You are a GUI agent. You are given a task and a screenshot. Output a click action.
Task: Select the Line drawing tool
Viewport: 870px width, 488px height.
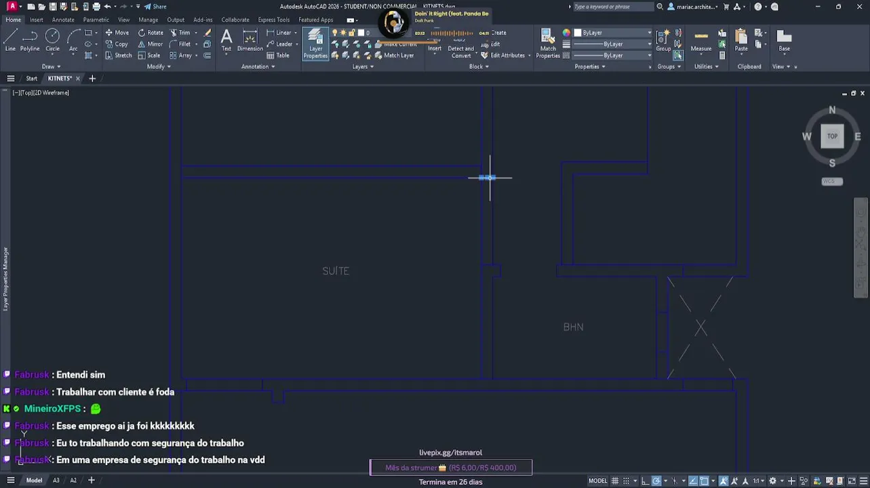click(10, 40)
